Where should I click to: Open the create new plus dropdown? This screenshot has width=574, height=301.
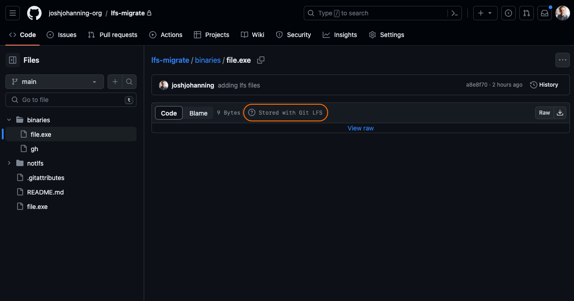(485, 13)
